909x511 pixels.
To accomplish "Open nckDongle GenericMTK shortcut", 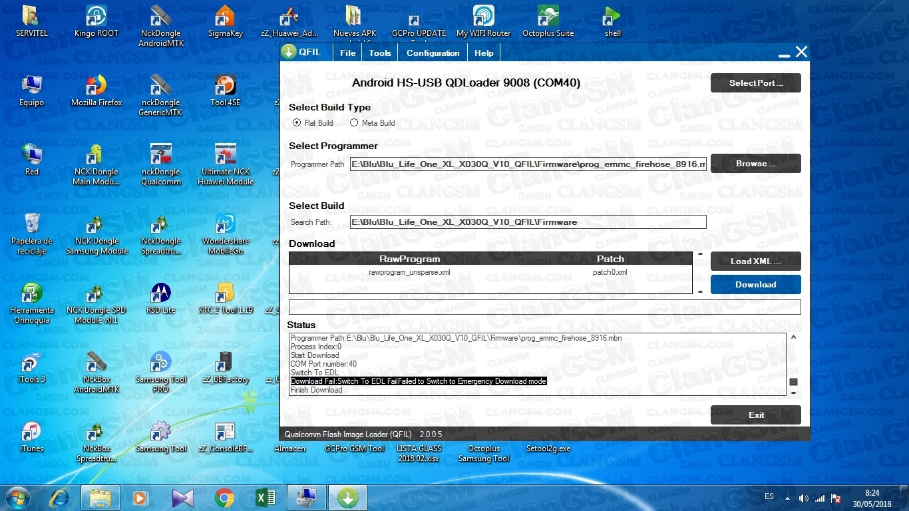I will click(x=161, y=95).
